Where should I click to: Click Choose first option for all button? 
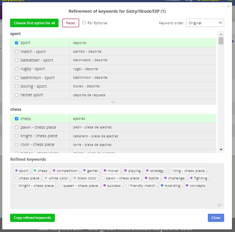tap(34, 23)
